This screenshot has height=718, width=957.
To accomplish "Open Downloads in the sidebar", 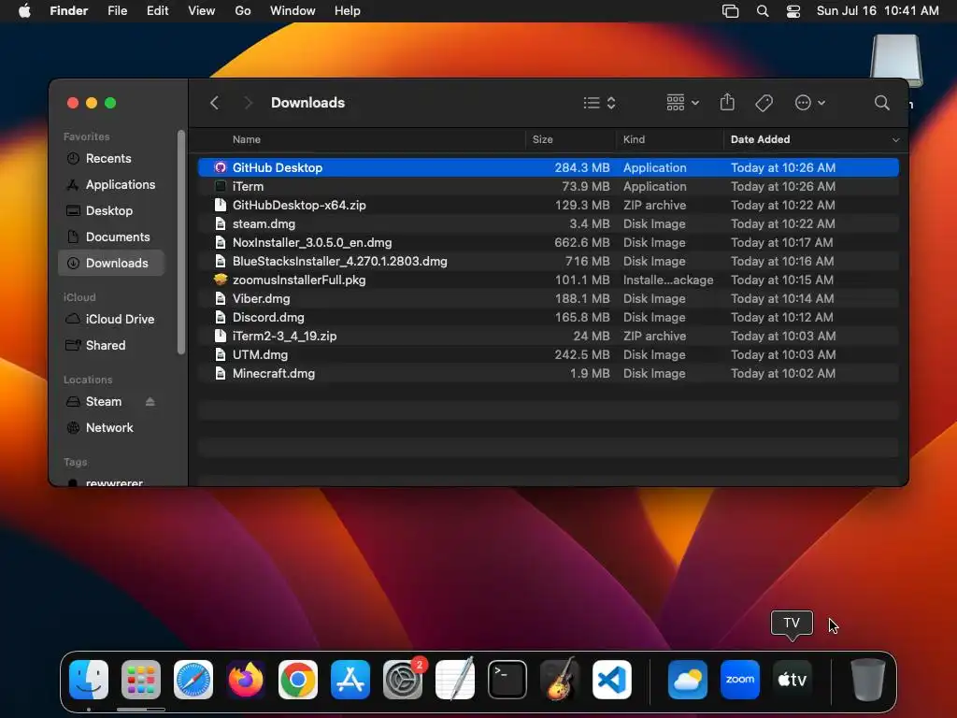I will (112, 263).
